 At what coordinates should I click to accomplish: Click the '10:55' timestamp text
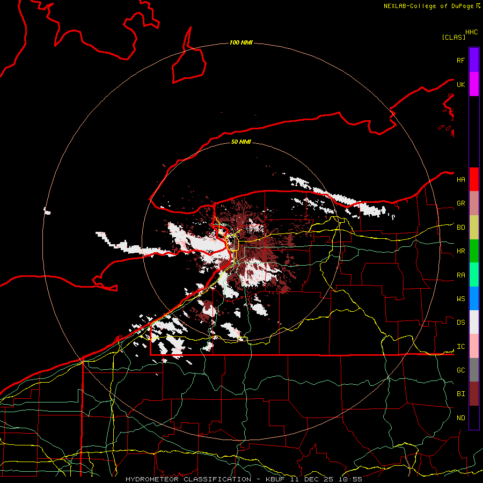pyautogui.click(x=350, y=479)
